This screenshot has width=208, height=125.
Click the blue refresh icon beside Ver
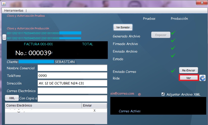[x=202, y=78]
